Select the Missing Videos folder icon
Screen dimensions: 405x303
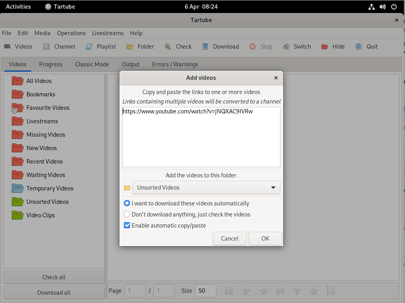pyautogui.click(x=17, y=134)
